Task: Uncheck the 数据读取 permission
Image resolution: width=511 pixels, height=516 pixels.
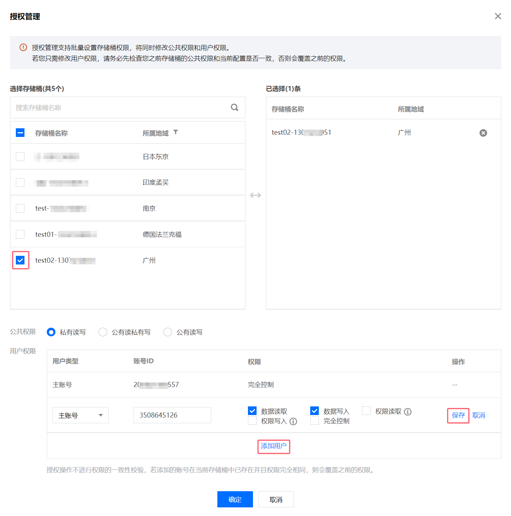Action: click(252, 411)
